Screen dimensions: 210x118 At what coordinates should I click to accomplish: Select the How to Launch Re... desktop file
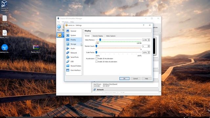click(x=5, y=21)
